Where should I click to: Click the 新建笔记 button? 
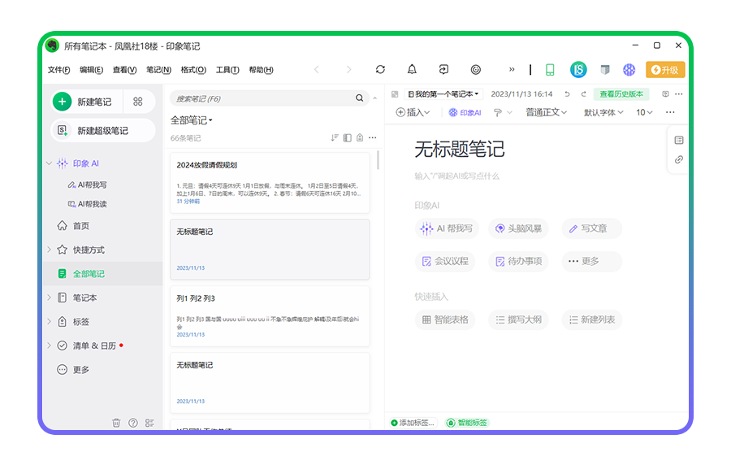pos(87,102)
